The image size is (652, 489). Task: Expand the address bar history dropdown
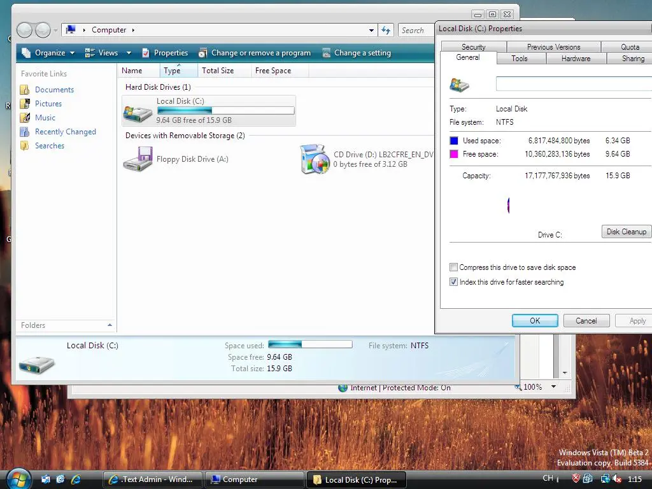(x=371, y=31)
